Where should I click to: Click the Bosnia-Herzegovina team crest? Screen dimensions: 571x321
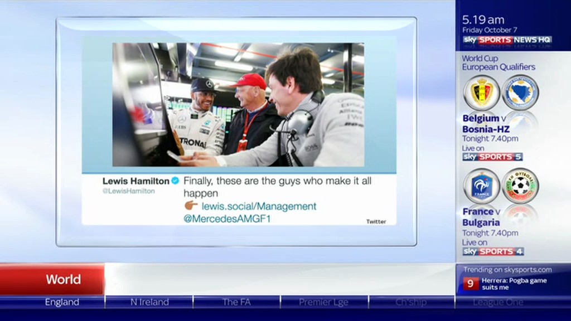[520, 93]
